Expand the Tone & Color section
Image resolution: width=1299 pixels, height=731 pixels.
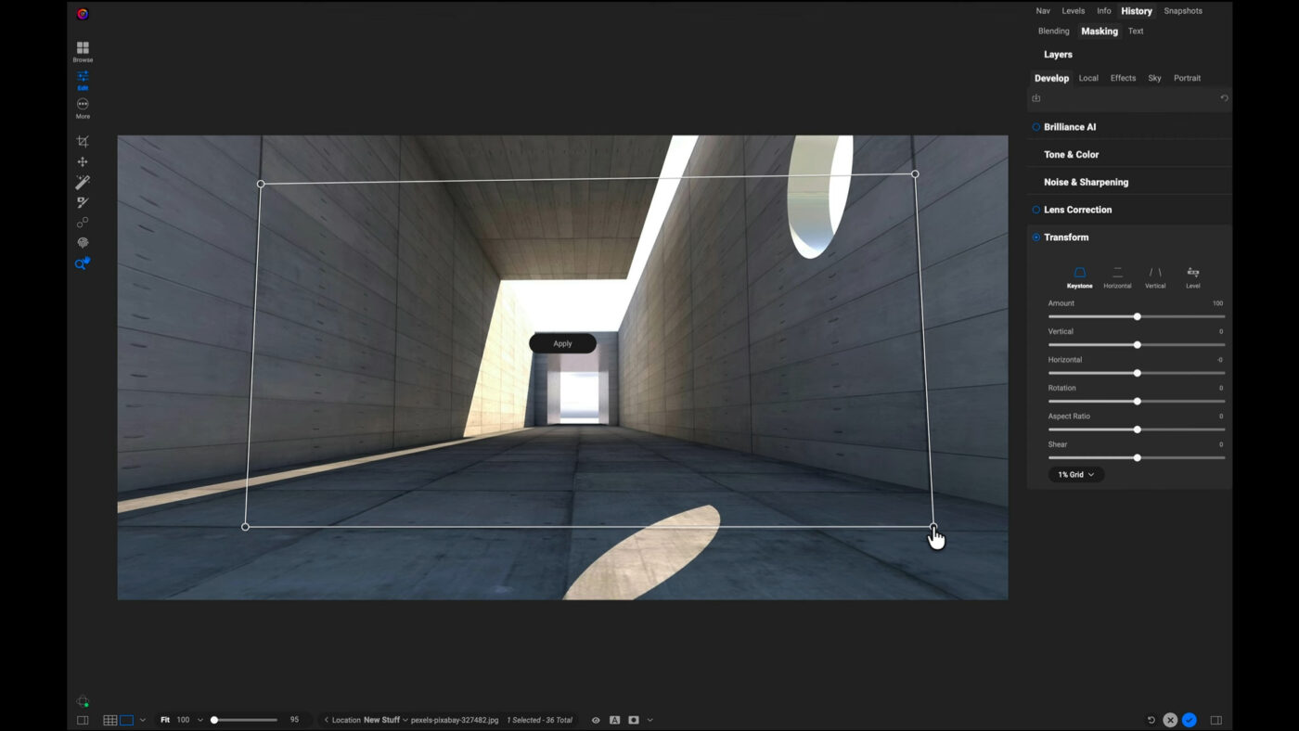pos(1071,155)
